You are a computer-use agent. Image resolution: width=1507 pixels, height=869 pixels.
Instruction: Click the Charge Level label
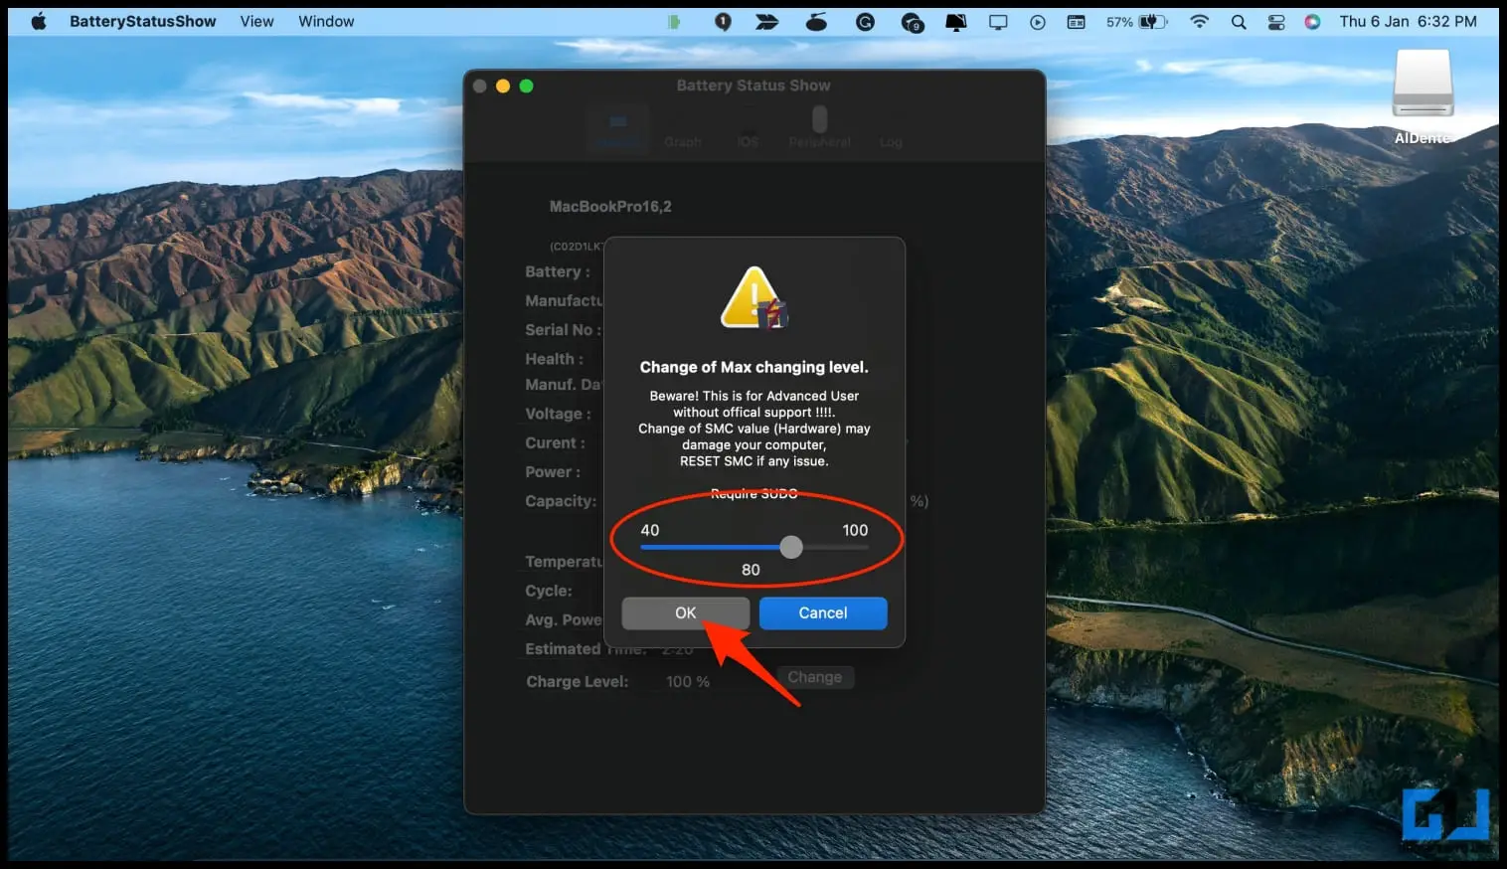tap(578, 682)
